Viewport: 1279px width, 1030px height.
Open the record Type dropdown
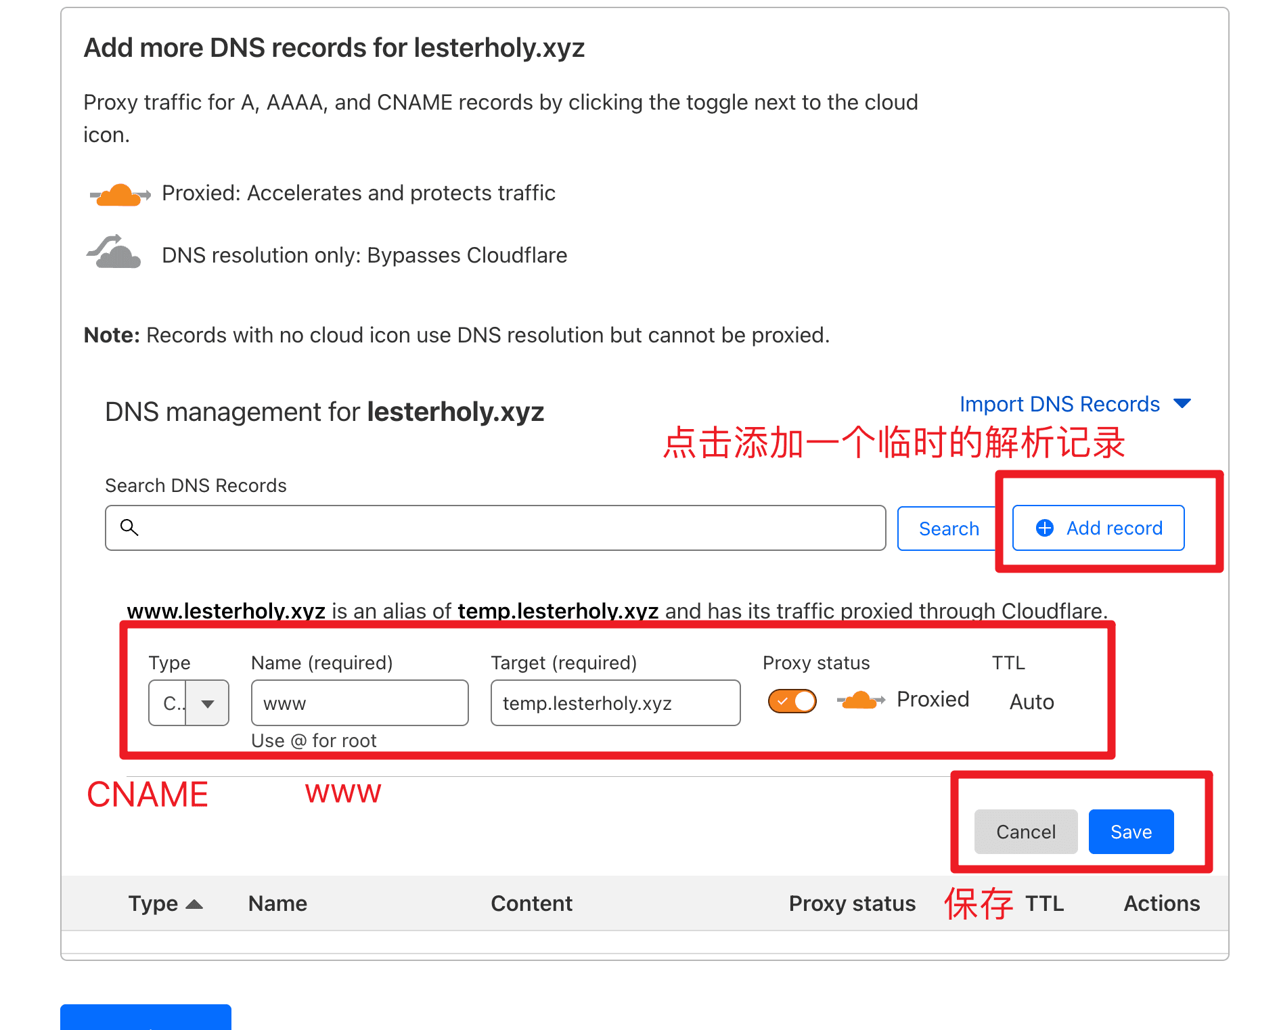189,703
